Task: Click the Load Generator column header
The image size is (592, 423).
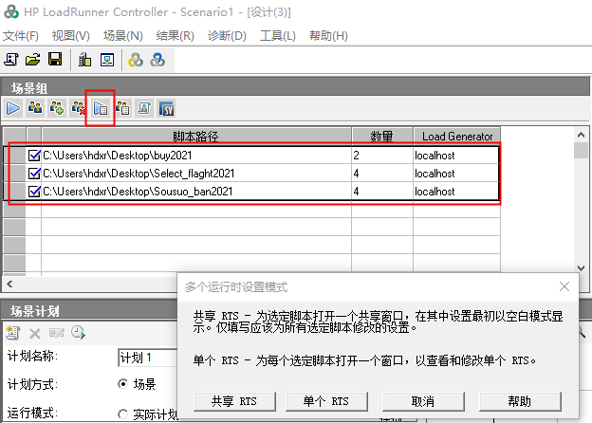Action: click(457, 137)
